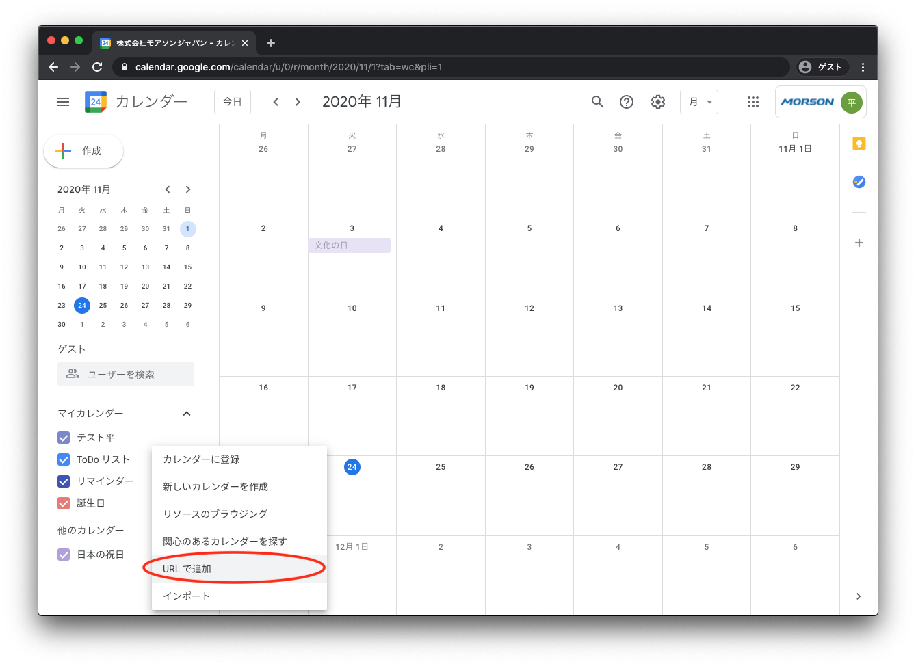Open Google Tasks in the side panel
The image size is (916, 666).
[859, 182]
